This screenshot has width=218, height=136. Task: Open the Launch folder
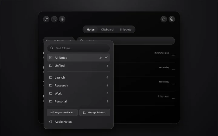click(78, 77)
